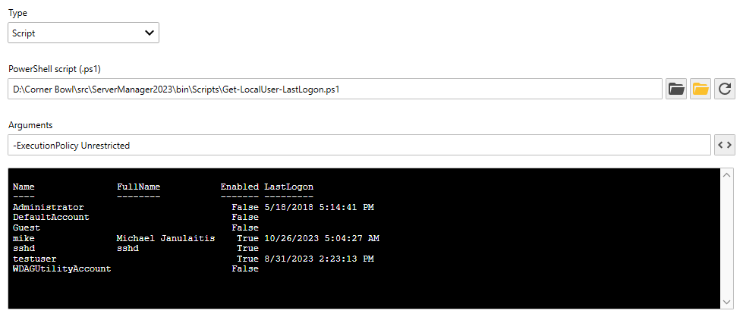This screenshot has width=743, height=317.
Task: Click the Enabled column header text
Action: click(239, 187)
